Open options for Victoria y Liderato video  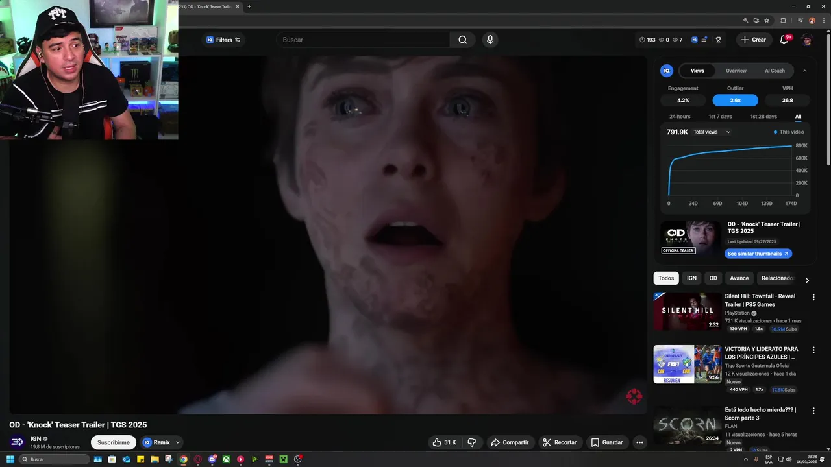[813, 350]
